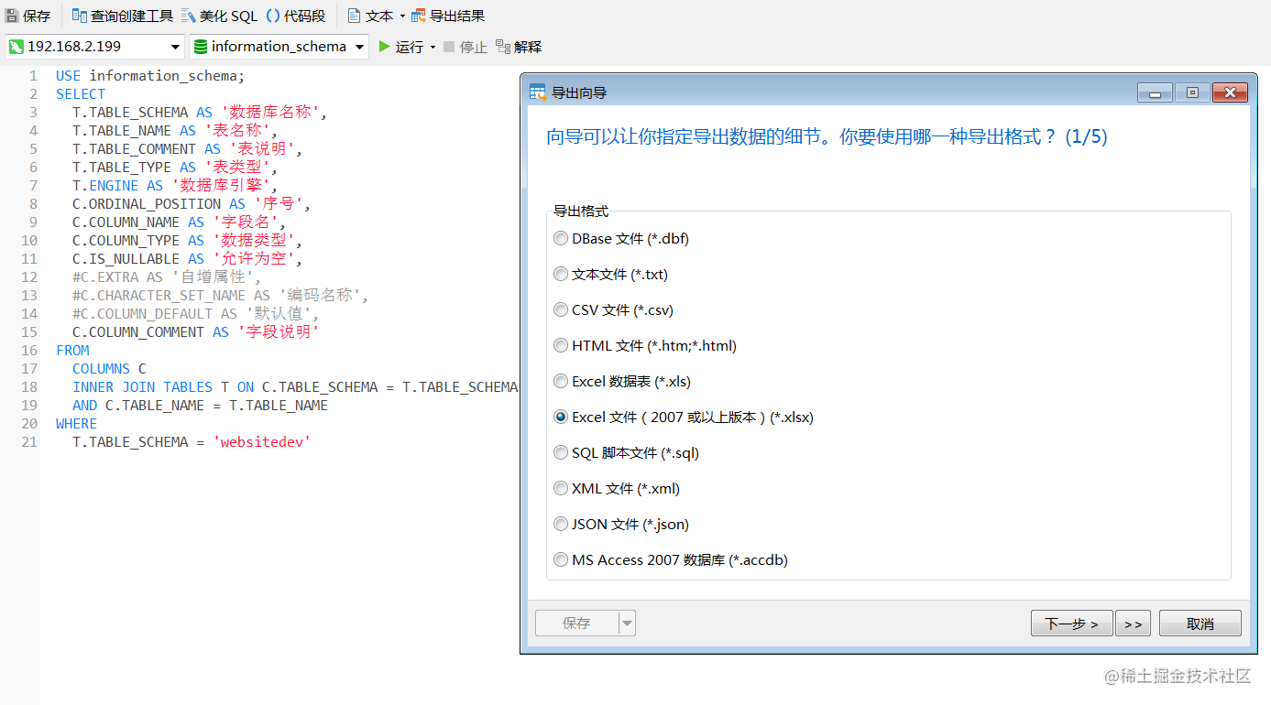The width and height of the screenshot is (1271, 705).
Task: Open the 运行 dropdown arrow
Action: (x=434, y=47)
